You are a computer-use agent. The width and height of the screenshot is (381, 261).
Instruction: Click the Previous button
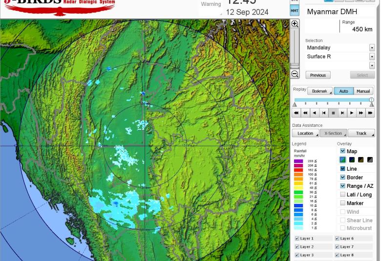(318, 75)
